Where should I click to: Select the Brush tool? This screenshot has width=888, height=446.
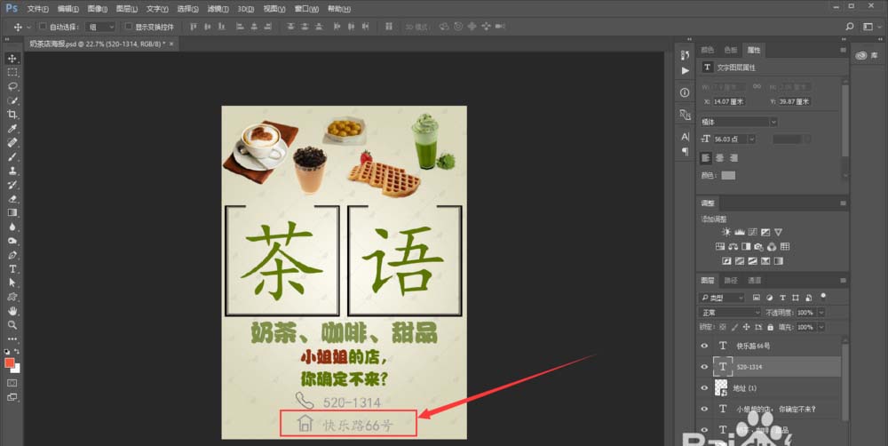12,156
